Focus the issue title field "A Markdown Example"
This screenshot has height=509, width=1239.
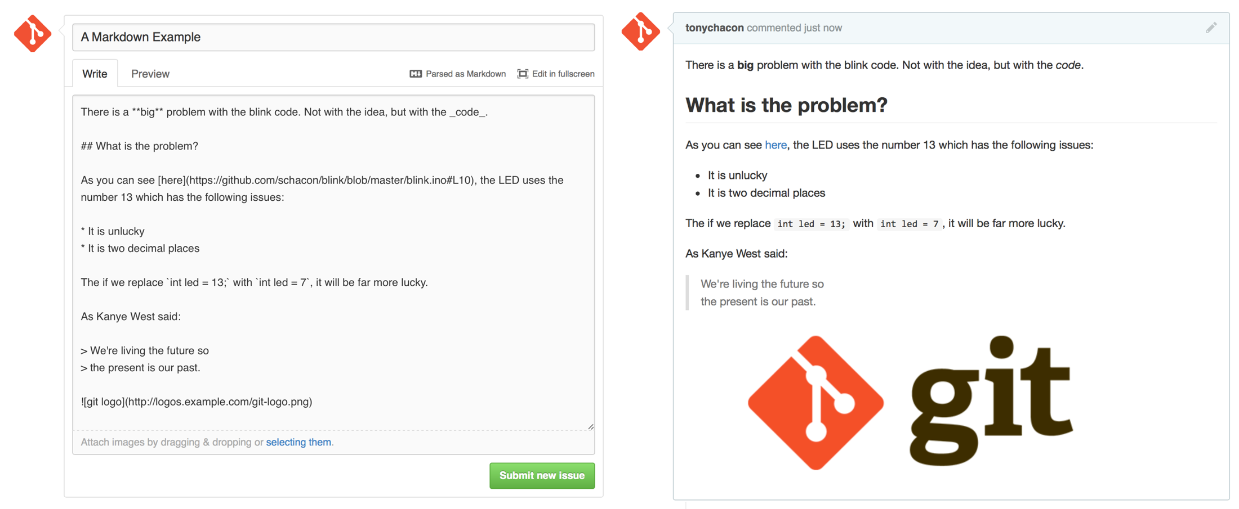click(x=333, y=37)
